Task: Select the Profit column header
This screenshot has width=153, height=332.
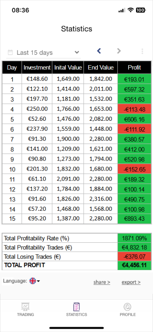Action: (x=134, y=68)
